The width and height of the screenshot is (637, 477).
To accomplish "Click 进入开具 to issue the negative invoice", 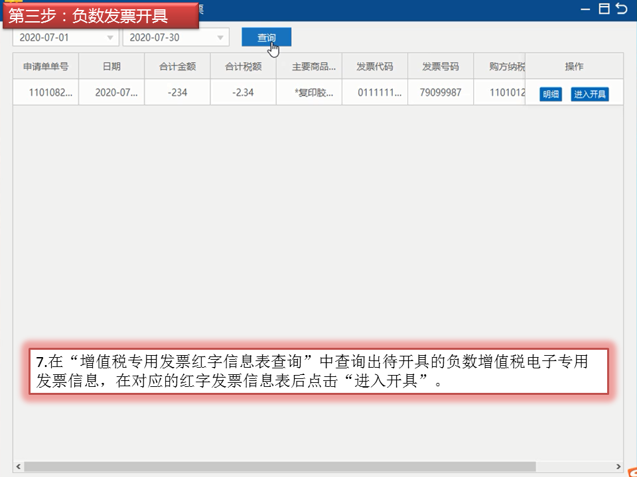I will [x=589, y=94].
